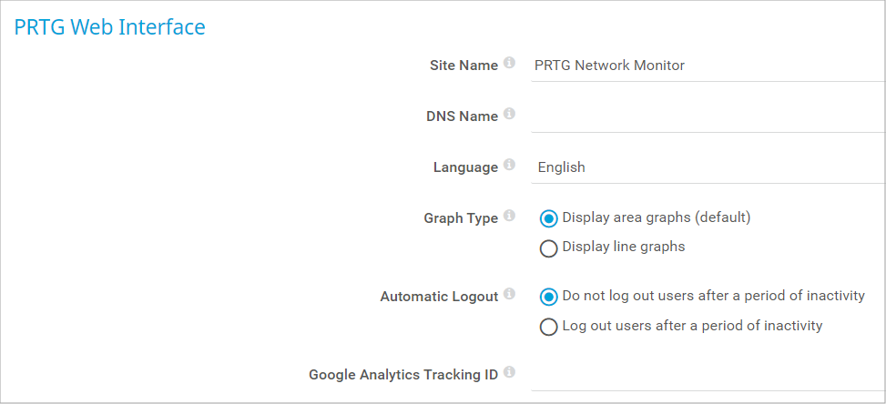Click the Graph Type label

[x=461, y=218]
